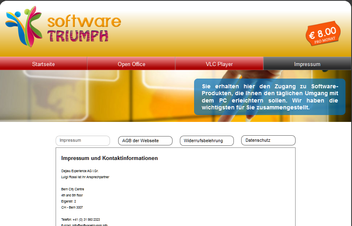The image size is (352, 226).
Task: Select the Impressum navigation tab
Action: 307,64
